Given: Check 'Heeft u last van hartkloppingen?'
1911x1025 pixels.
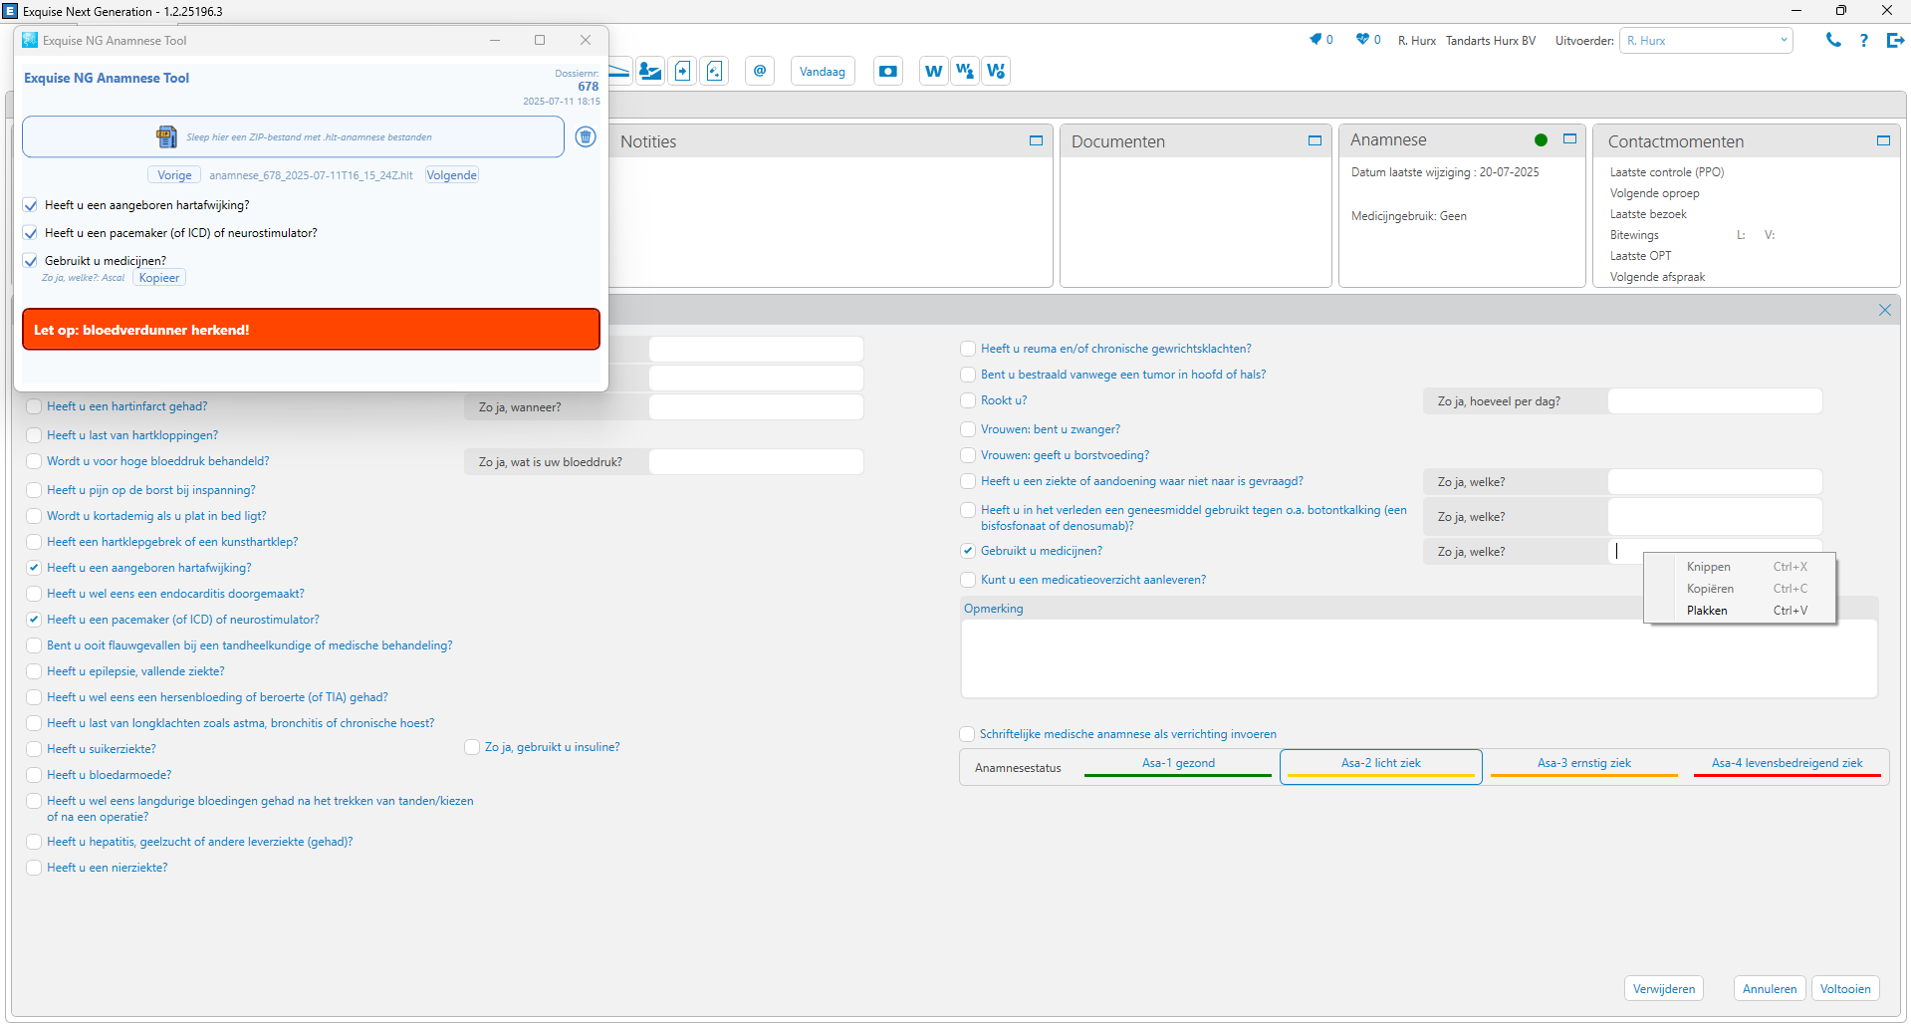Looking at the screenshot, I should pyautogui.click(x=34, y=435).
